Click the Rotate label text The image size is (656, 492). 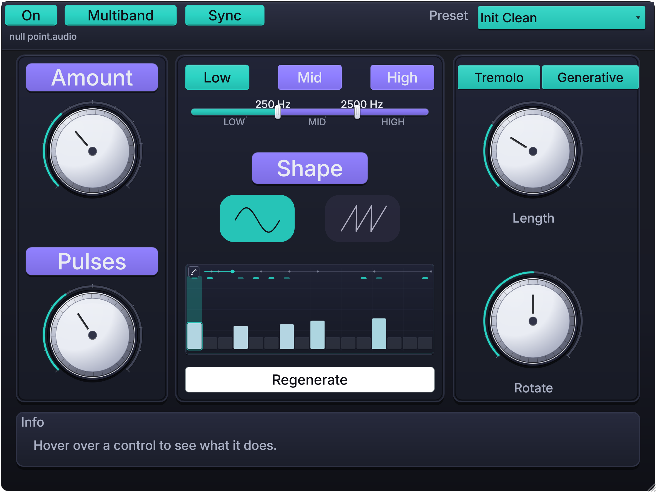(x=533, y=388)
